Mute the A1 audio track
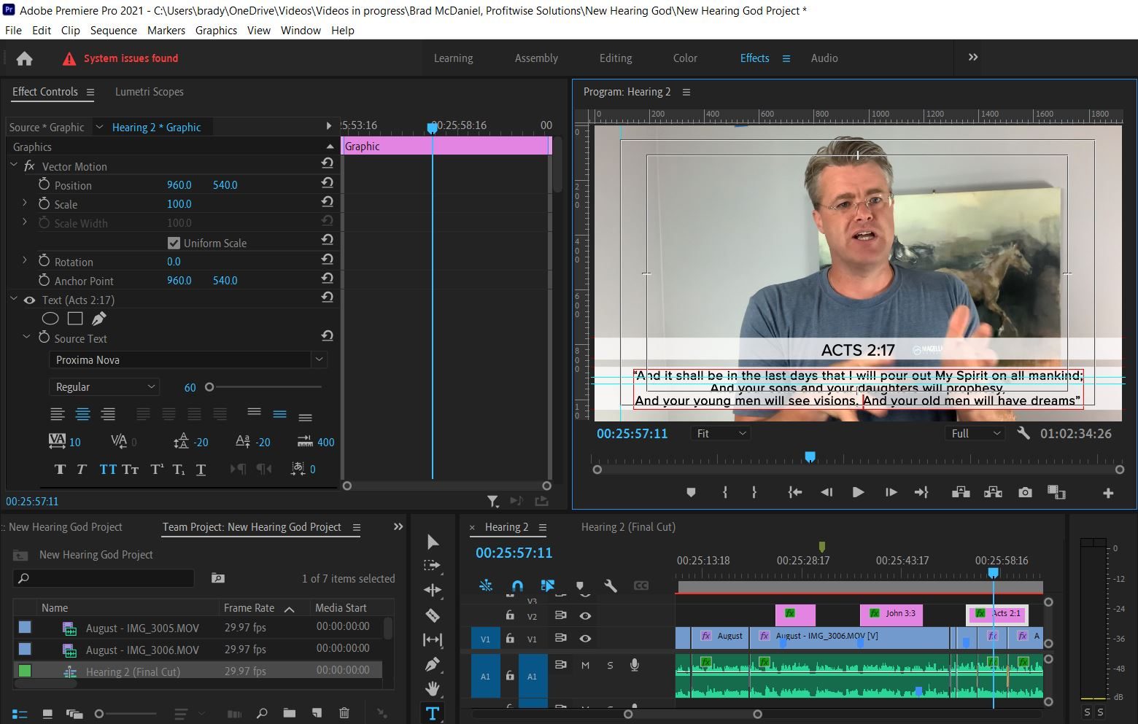 pyautogui.click(x=585, y=665)
